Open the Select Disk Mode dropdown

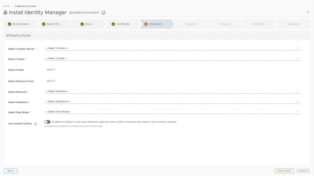click(x=172, y=112)
